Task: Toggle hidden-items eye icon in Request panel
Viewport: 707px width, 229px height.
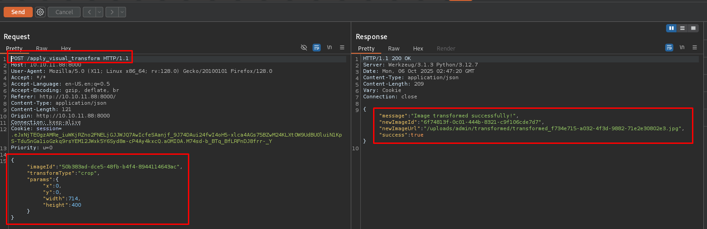Action: 304,47
